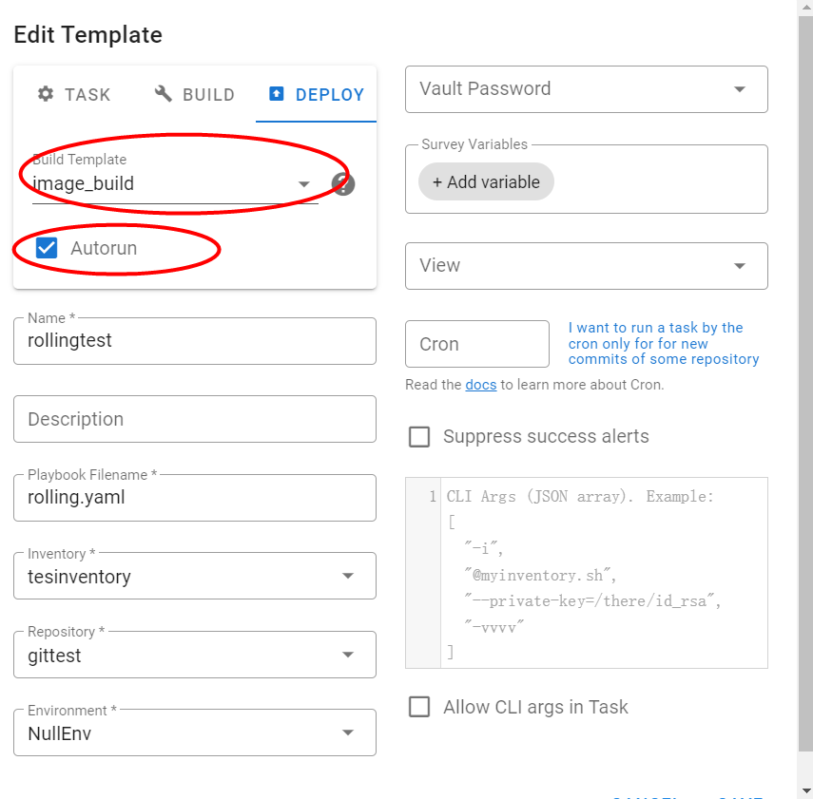Expand the Environment dropdown arrow
The height and width of the screenshot is (799, 813).
click(348, 732)
